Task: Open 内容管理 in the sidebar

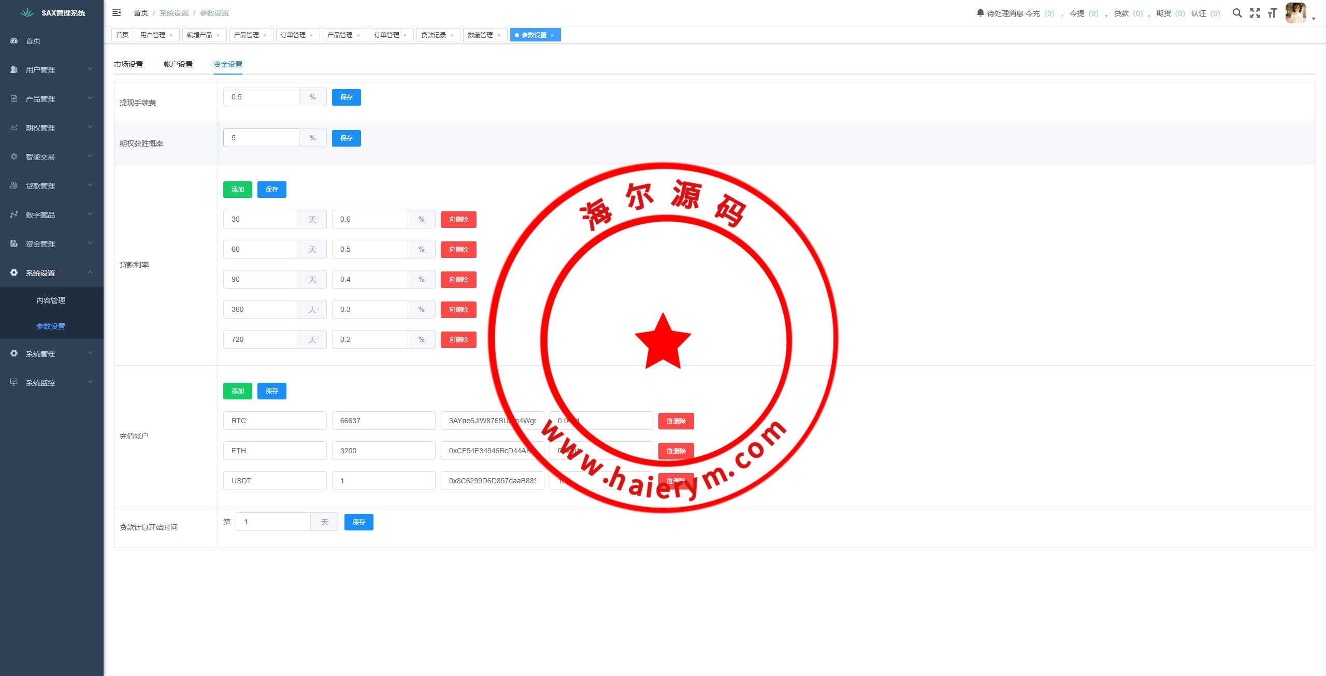Action: coord(51,300)
